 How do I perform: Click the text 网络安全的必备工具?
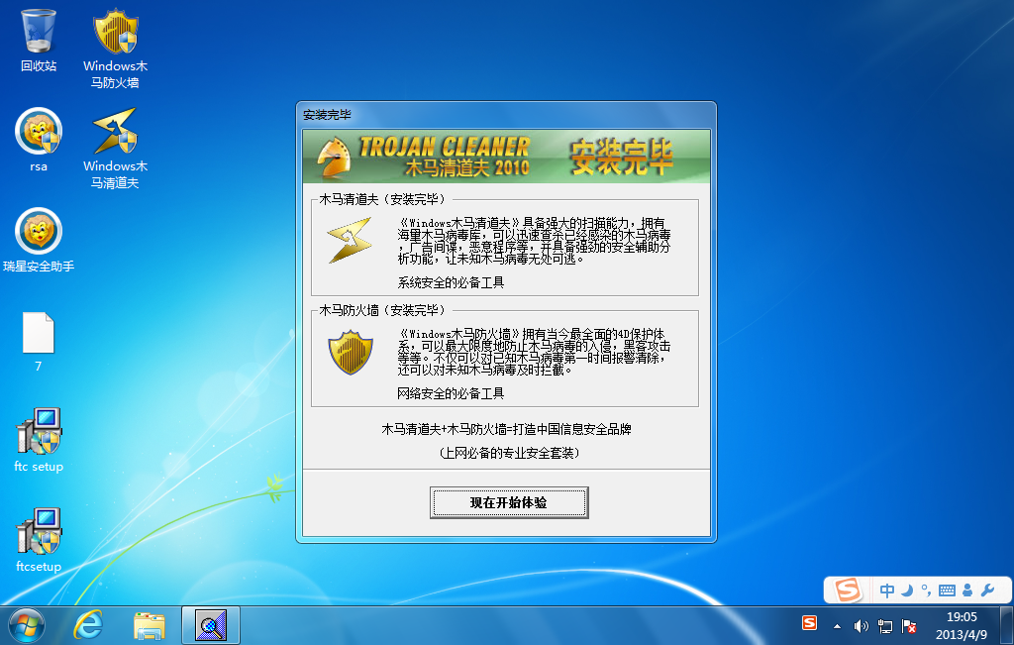[451, 393]
